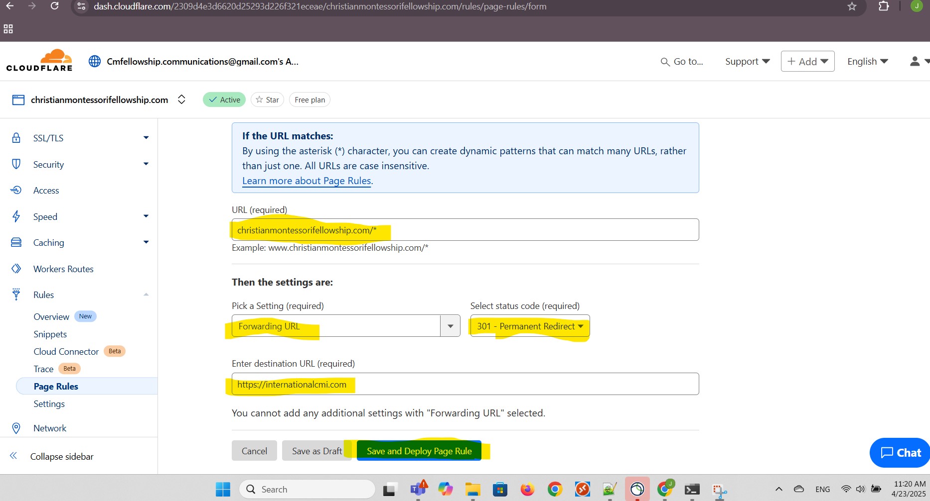Open Learn more about Page Rules link

(x=307, y=181)
